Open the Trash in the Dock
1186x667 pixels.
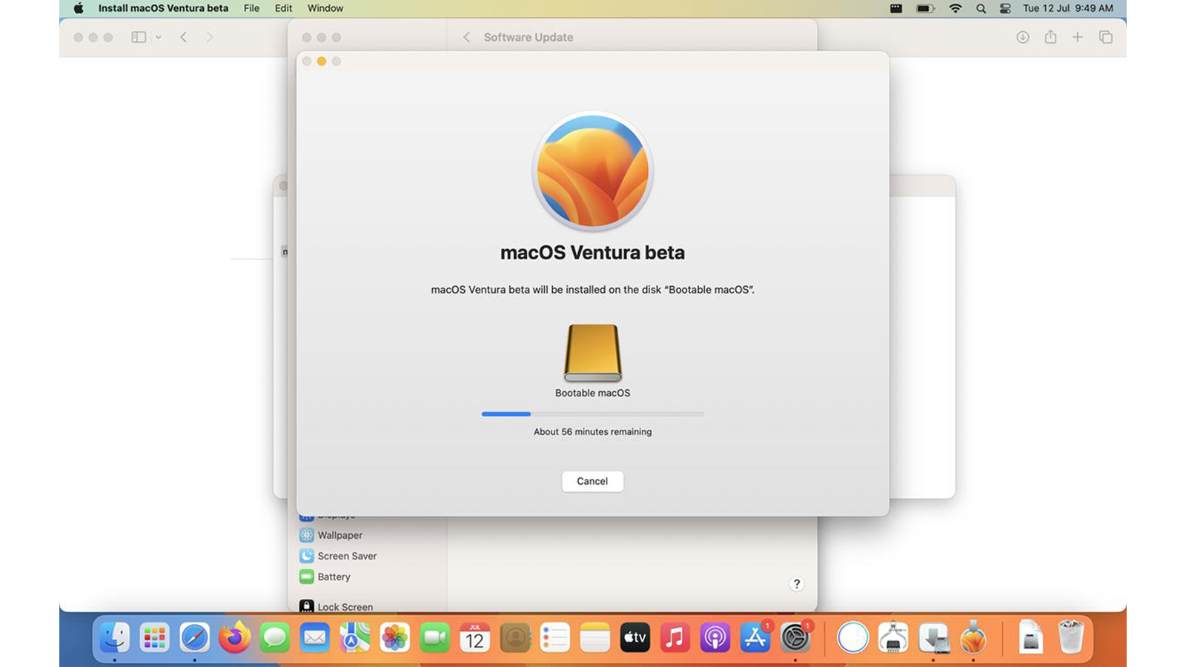coord(1071,637)
